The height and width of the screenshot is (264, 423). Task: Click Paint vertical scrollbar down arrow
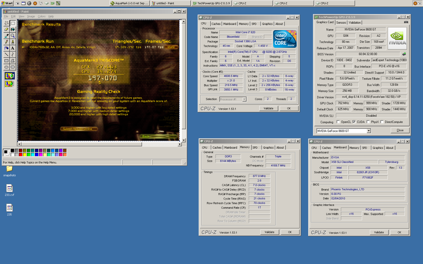(x=184, y=140)
